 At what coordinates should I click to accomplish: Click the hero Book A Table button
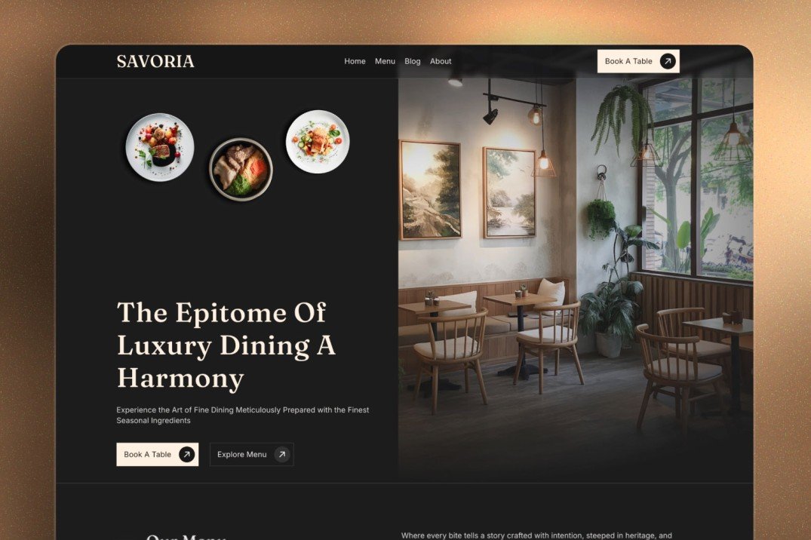pos(157,454)
